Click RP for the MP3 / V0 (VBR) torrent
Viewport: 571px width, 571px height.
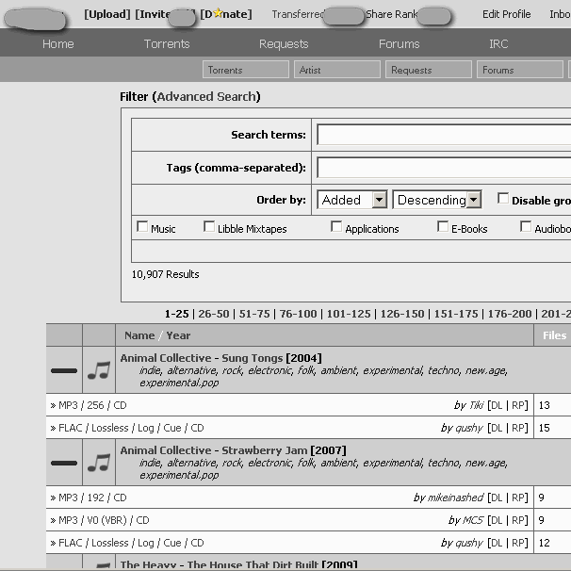point(518,520)
